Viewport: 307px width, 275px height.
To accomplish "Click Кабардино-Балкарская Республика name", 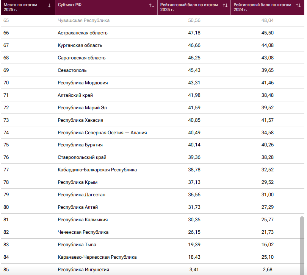I will click(97, 170).
